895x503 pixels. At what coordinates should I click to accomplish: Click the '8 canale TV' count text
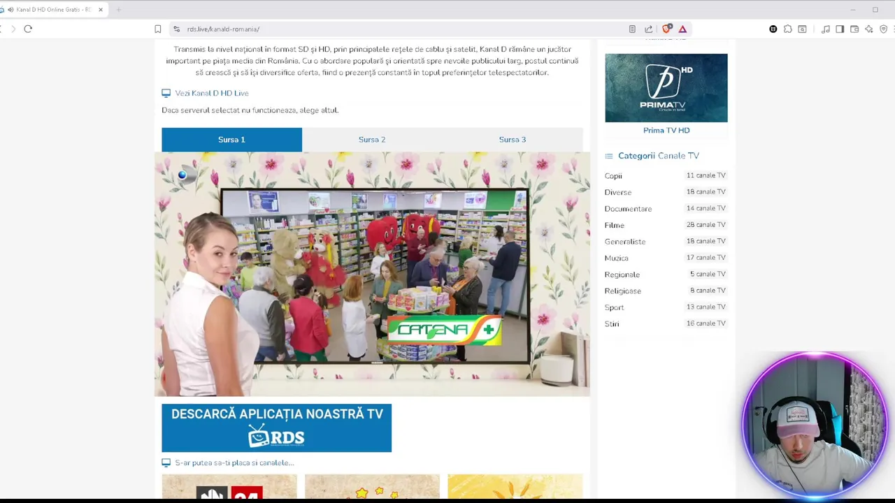[708, 290]
